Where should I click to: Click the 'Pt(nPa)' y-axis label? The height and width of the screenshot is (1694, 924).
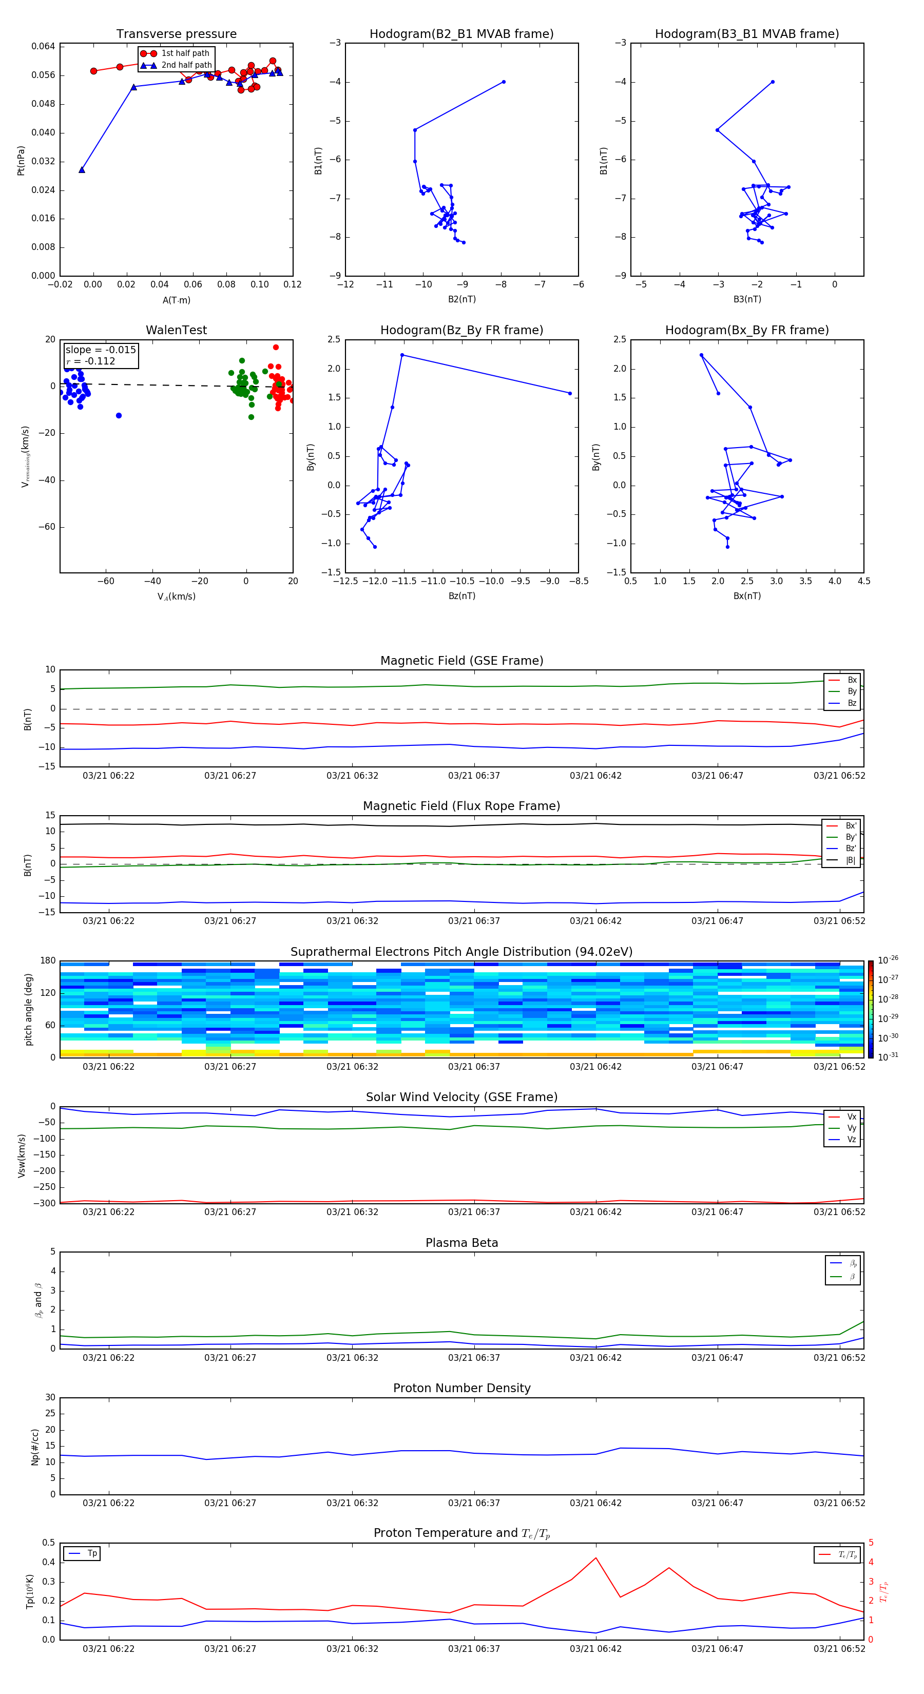click(x=21, y=161)
